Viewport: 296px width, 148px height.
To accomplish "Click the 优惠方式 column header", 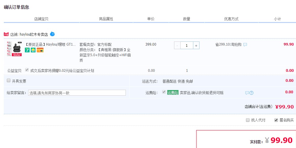I will [x=231, y=19].
